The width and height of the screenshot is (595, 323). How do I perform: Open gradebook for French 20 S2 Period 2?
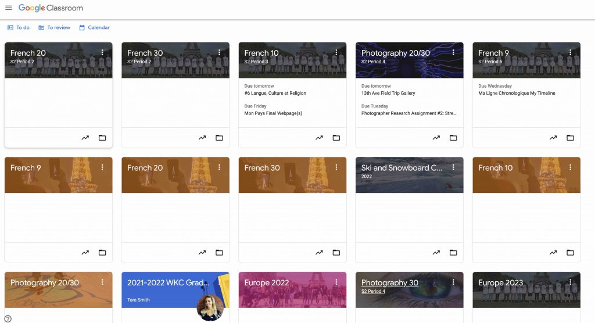[85, 138]
